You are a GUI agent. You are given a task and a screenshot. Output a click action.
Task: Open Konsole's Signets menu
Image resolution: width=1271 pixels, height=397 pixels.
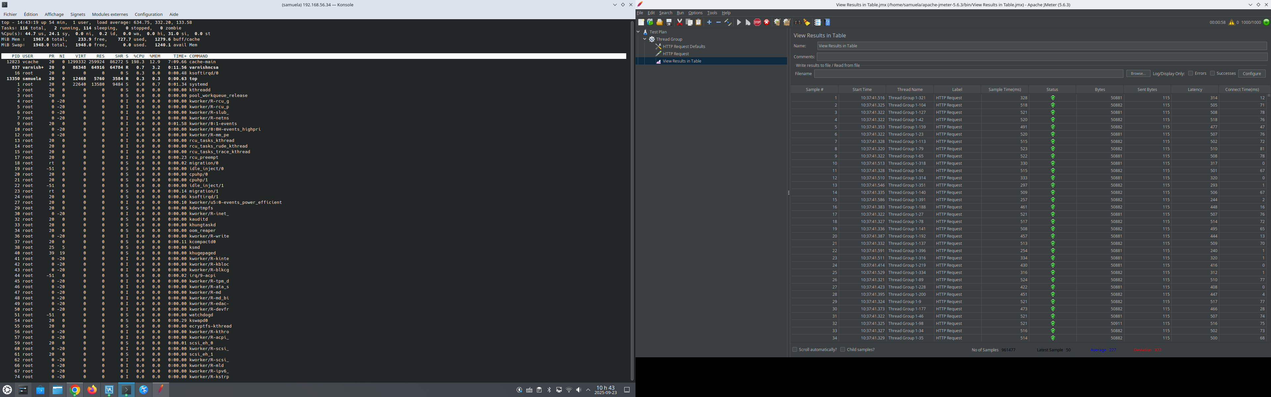pos(77,14)
